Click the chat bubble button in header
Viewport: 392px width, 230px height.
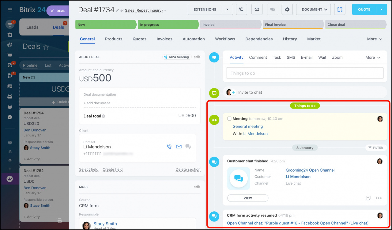272,9
